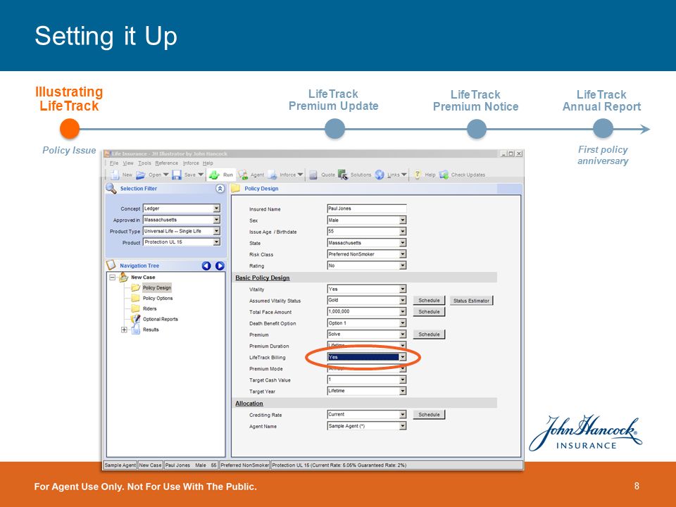Open the Sex dropdown showing Male
Image resolution: width=676 pixels, height=507 pixels.
point(402,220)
